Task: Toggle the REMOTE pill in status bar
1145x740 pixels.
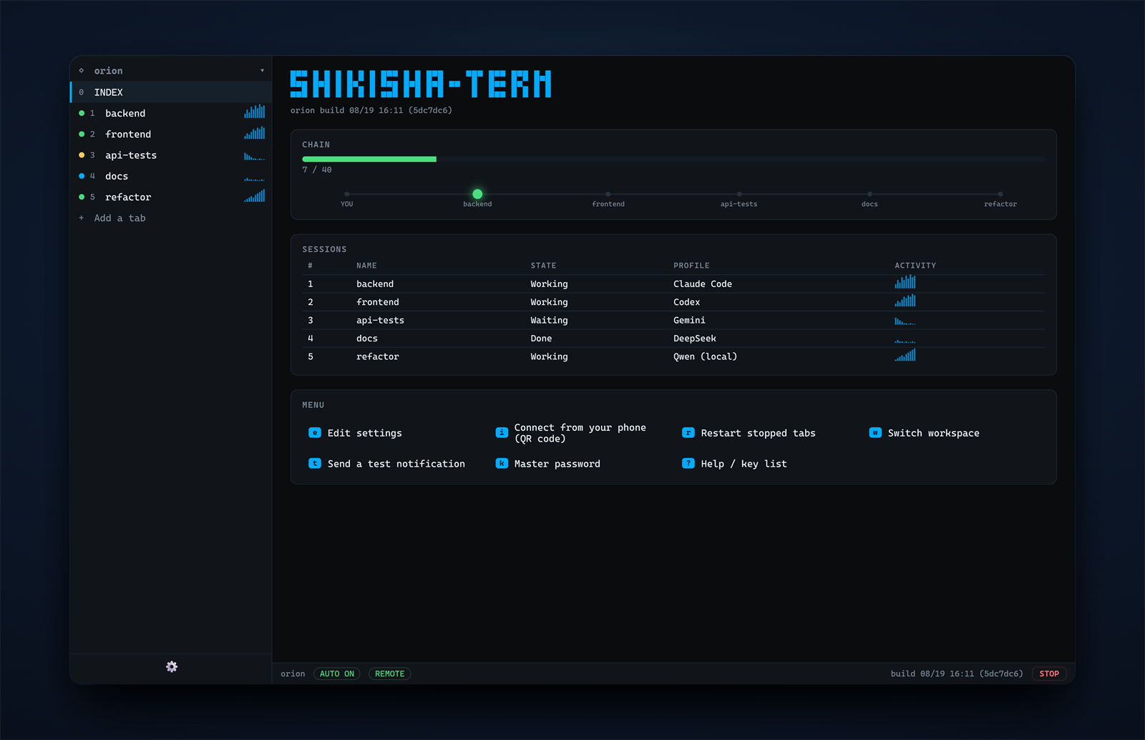Action: (x=390, y=673)
